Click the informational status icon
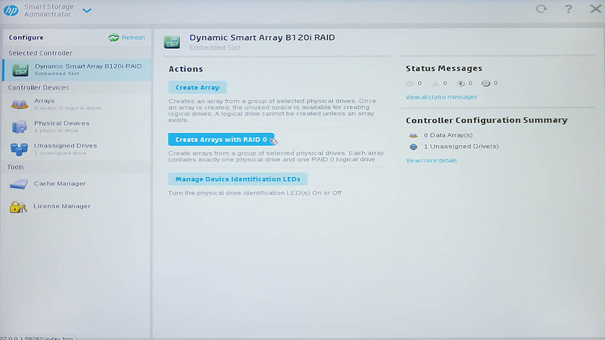The image size is (605, 340). 460,83
